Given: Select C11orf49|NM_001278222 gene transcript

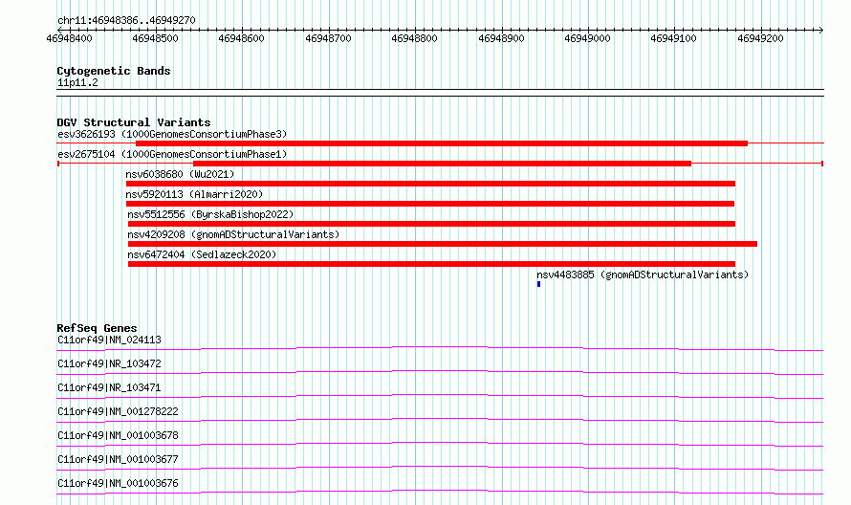Looking at the screenshot, I should pyautogui.click(x=118, y=411).
